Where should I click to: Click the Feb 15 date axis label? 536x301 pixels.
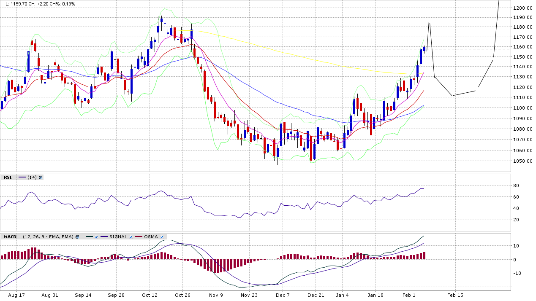[x=455, y=295]
